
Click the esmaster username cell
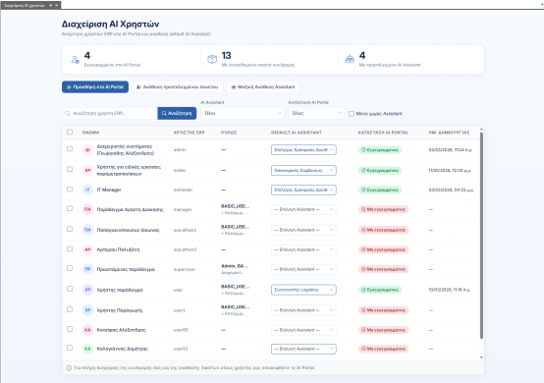[x=183, y=190]
